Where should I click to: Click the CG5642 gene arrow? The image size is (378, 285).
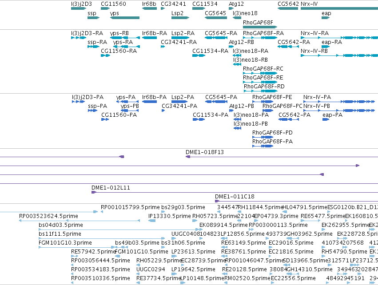click(288, 8)
